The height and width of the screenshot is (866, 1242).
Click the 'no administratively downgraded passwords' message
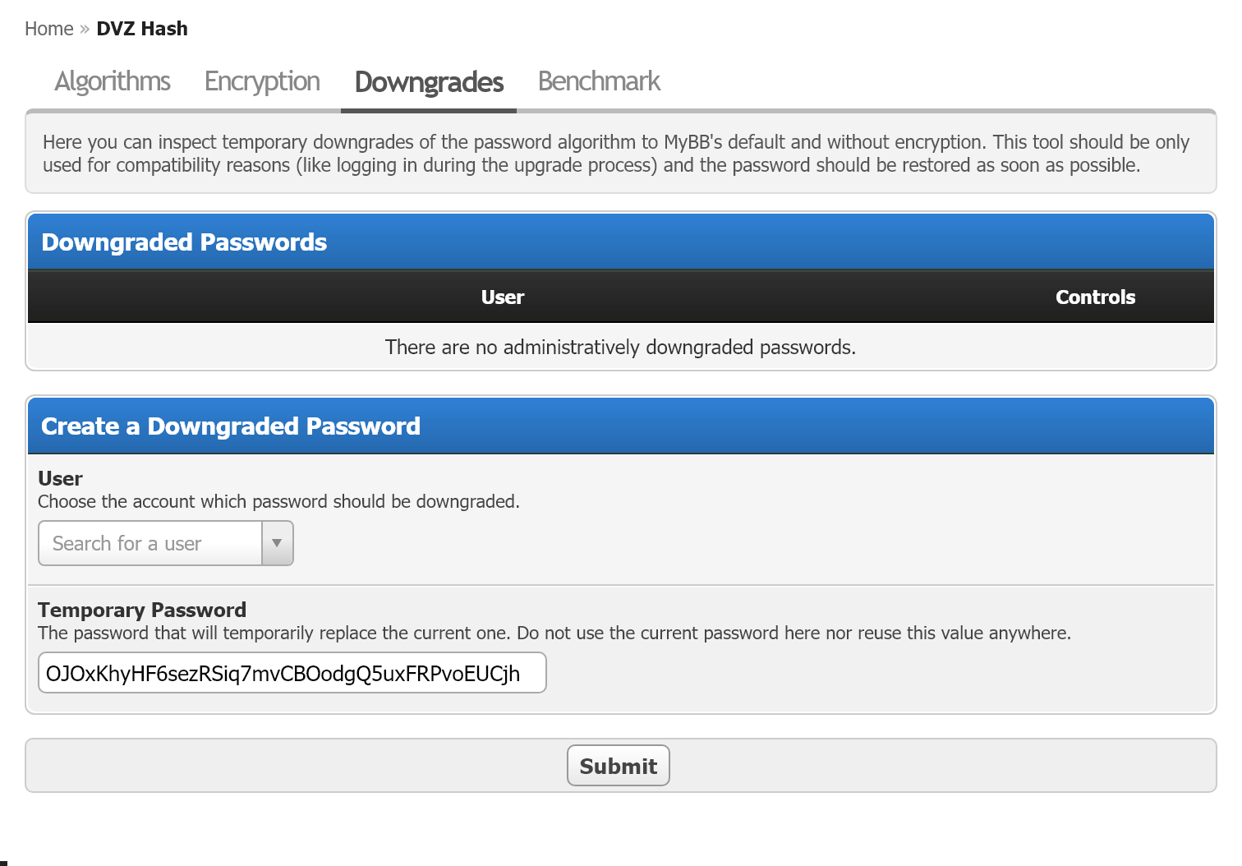click(620, 348)
